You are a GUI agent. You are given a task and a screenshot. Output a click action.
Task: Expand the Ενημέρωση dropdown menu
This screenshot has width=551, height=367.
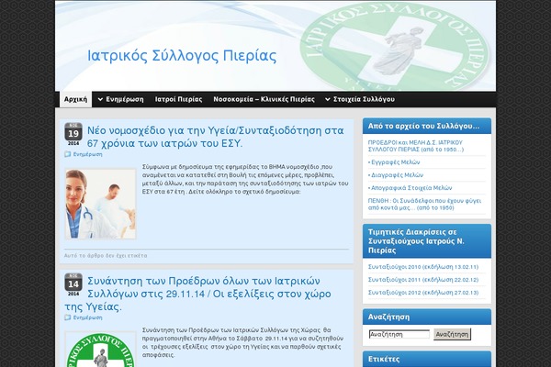(x=120, y=99)
